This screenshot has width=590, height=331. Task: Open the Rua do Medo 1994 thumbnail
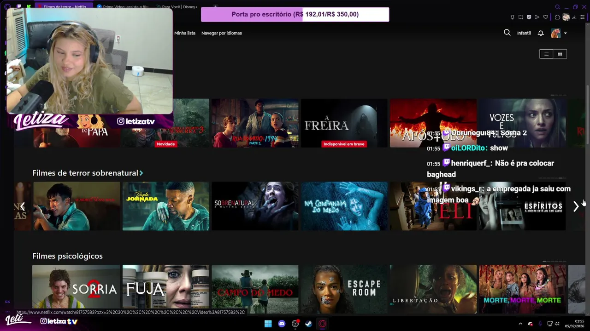[x=255, y=123]
